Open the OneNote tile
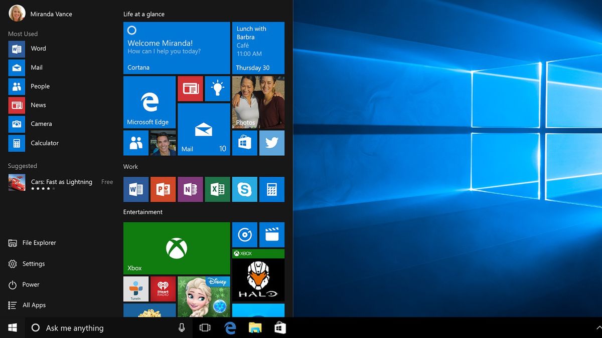Screen dimensions: 602x338 click(x=190, y=189)
